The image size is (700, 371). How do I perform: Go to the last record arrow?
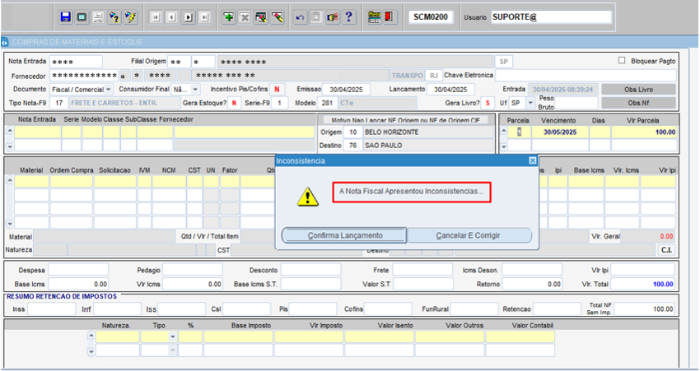204,16
